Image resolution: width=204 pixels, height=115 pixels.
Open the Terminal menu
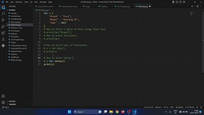click(x=43, y=2)
